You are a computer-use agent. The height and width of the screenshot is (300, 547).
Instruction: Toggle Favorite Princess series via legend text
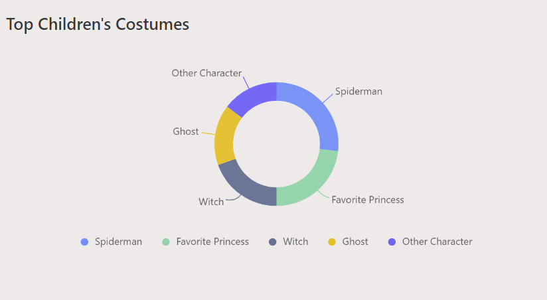[212, 242]
